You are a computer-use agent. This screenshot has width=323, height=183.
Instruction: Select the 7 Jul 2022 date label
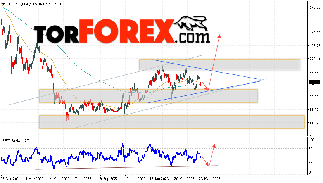point(83,178)
